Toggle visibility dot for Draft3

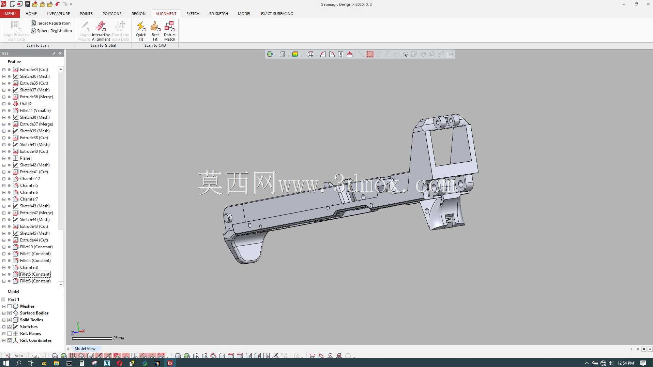coord(9,104)
